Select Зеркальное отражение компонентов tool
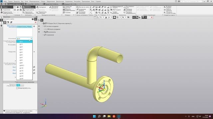The image size is (213, 119). (x=29, y=13)
